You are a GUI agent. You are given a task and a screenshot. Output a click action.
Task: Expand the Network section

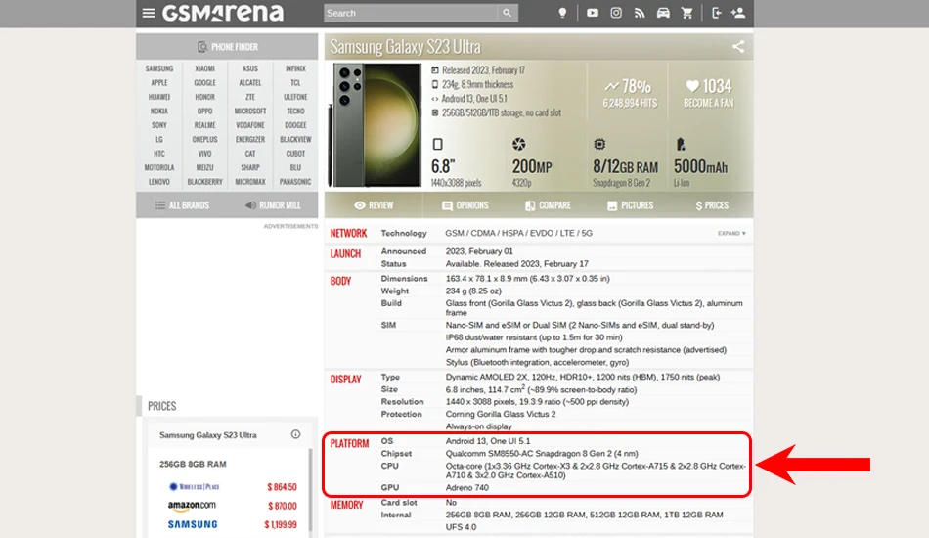tap(731, 234)
